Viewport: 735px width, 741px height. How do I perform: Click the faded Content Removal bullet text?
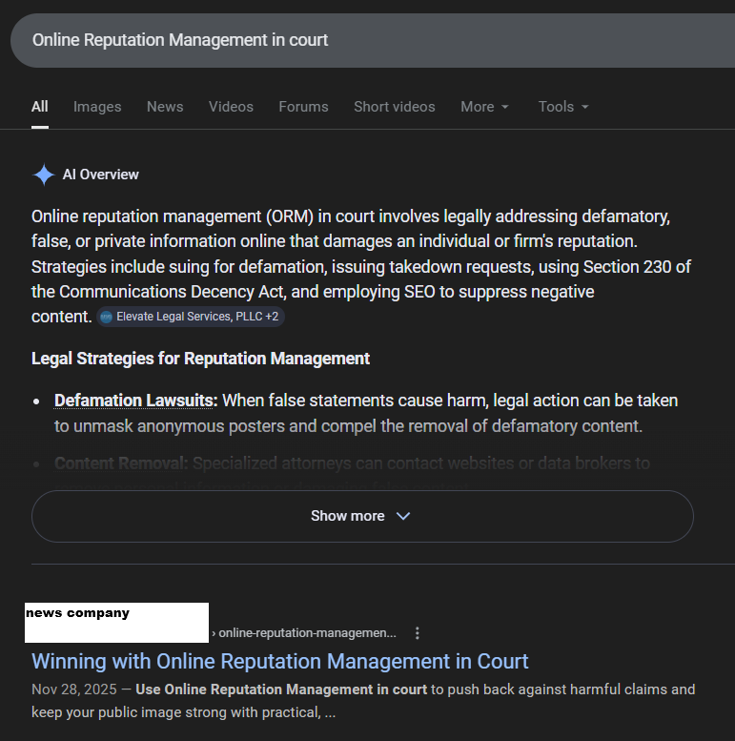click(x=122, y=463)
